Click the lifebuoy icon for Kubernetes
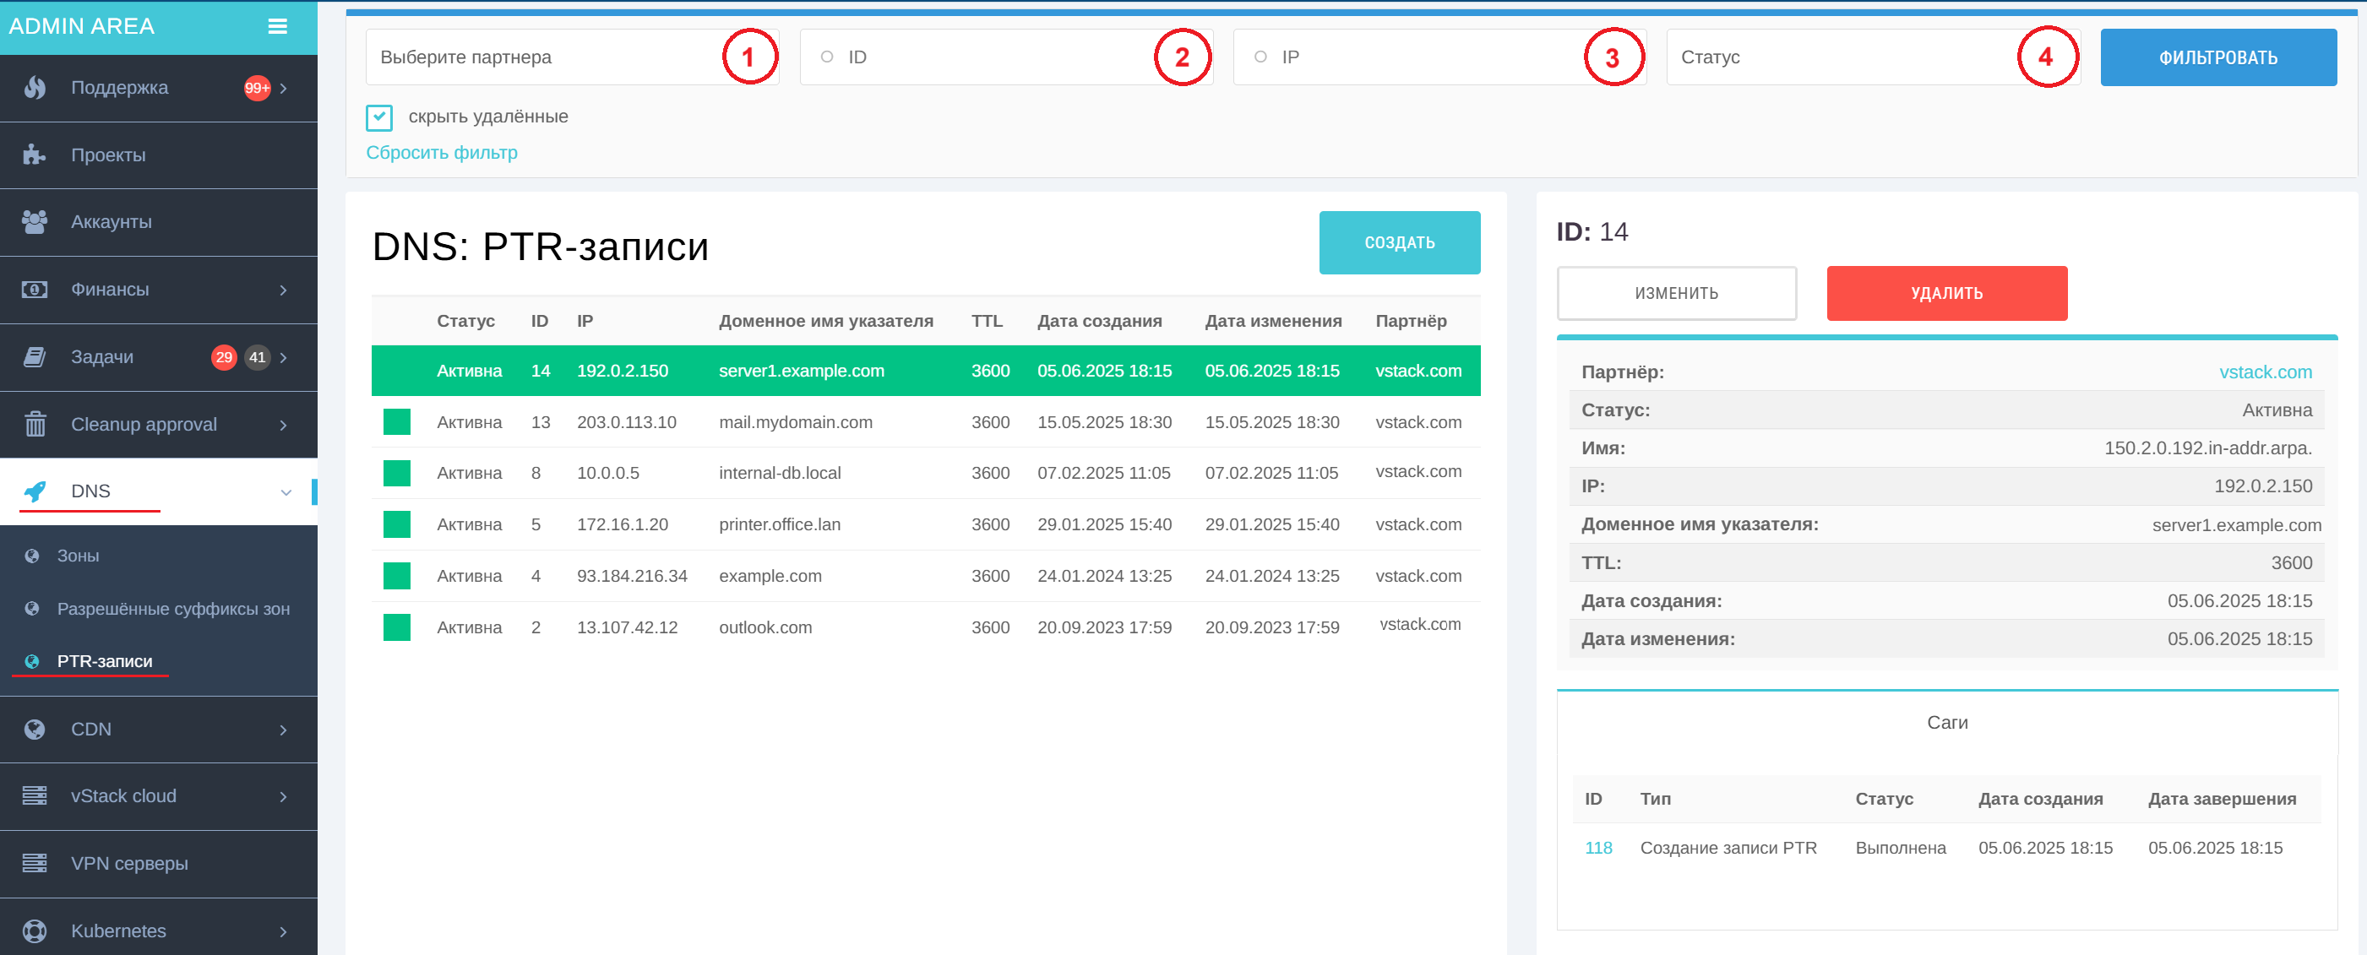The width and height of the screenshot is (2367, 955). [35, 931]
